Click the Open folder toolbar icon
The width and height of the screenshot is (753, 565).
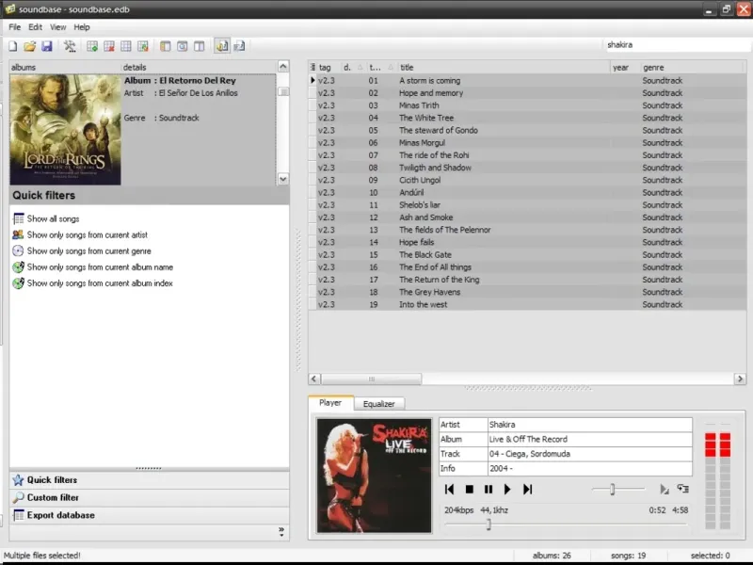point(30,45)
